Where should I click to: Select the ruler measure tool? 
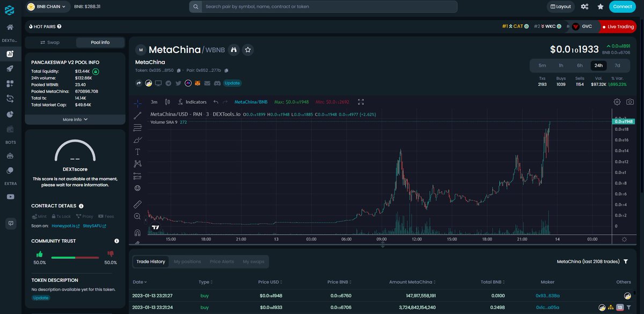137,204
